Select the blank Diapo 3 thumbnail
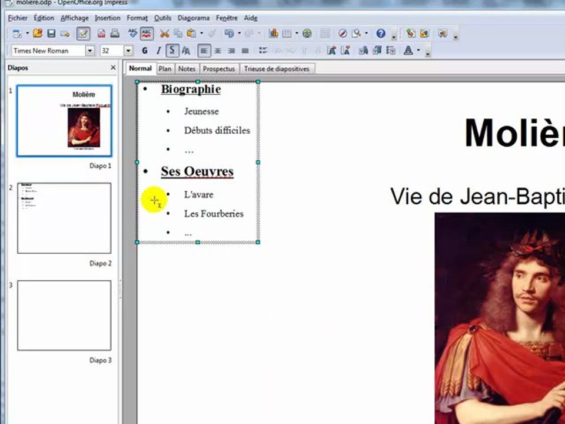 pos(64,316)
